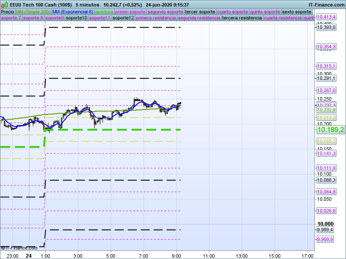
Task: Select the apertura indicator label
Action: point(104,12)
